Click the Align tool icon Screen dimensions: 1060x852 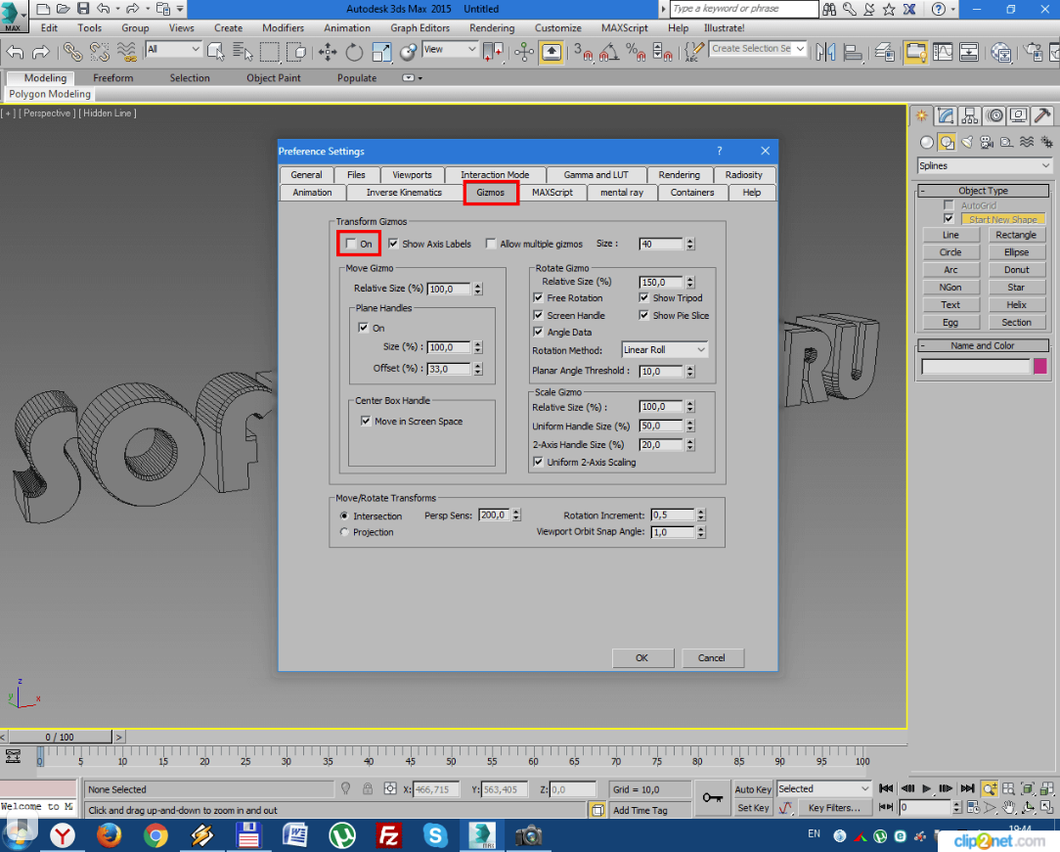pyautogui.click(x=853, y=52)
